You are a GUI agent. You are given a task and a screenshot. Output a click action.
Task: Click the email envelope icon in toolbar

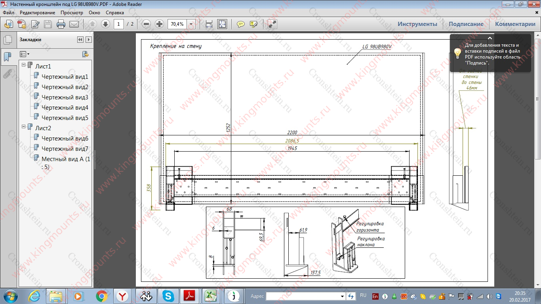(x=74, y=24)
